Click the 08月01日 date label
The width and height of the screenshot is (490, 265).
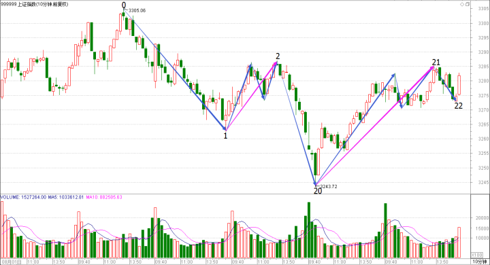point(12,262)
